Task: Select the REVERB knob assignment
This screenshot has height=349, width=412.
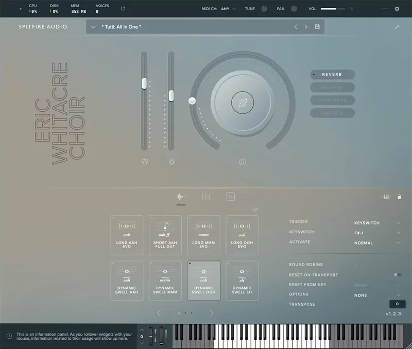Action: (x=332, y=74)
